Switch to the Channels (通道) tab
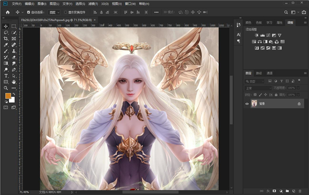The image size is (309, 195). pyautogui.click(x=269, y=73)
